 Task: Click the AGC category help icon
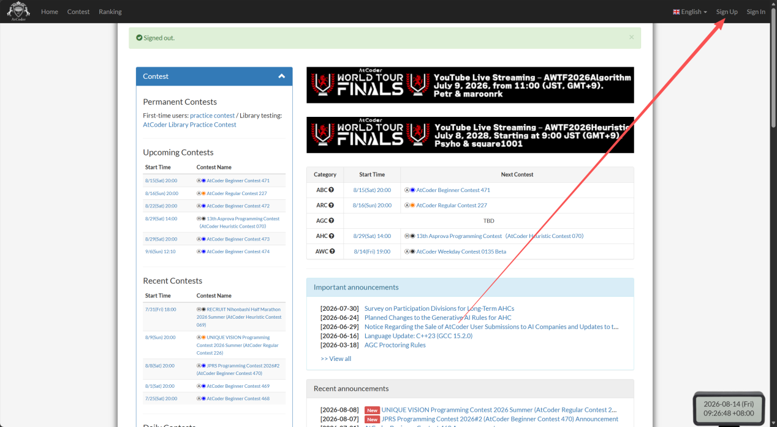click(x=332, y=220)
